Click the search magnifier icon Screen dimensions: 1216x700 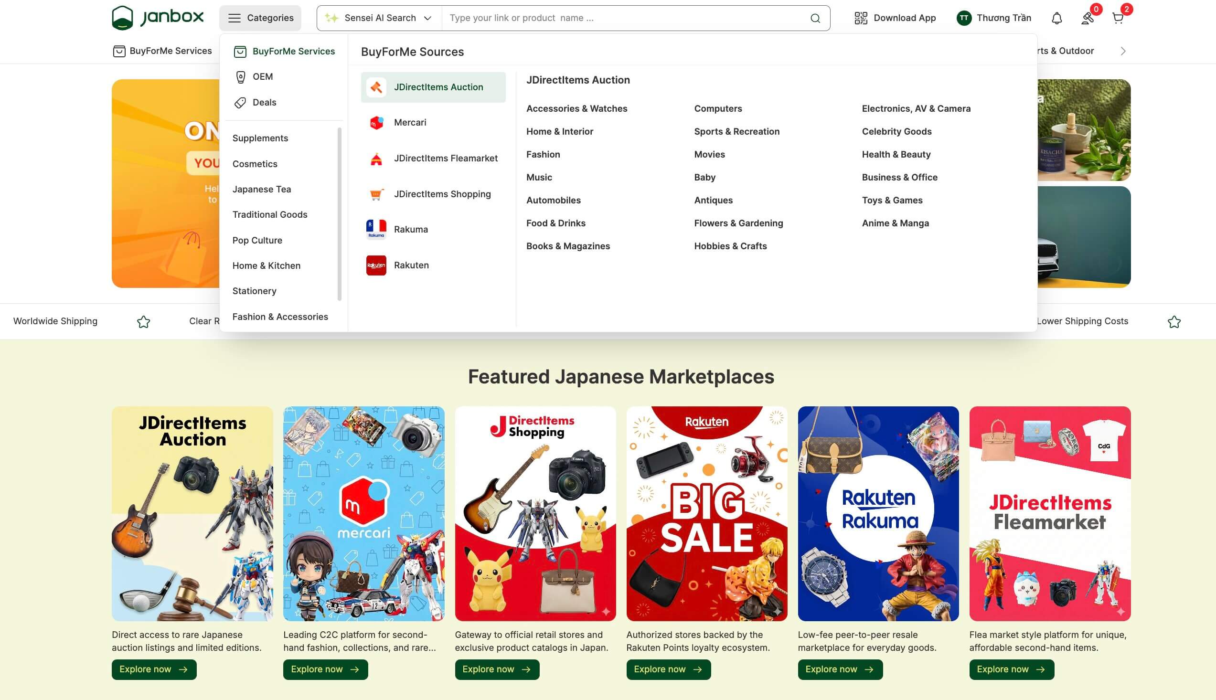(815, 18)
